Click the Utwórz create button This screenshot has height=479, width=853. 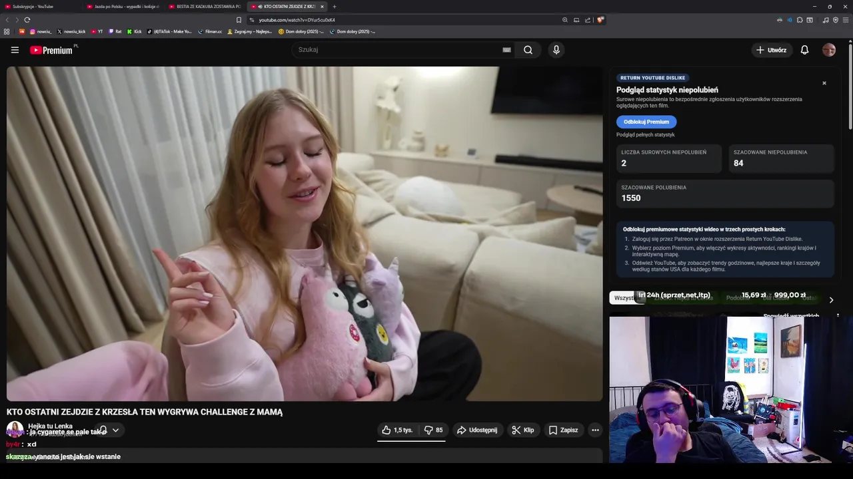point(772,50)
